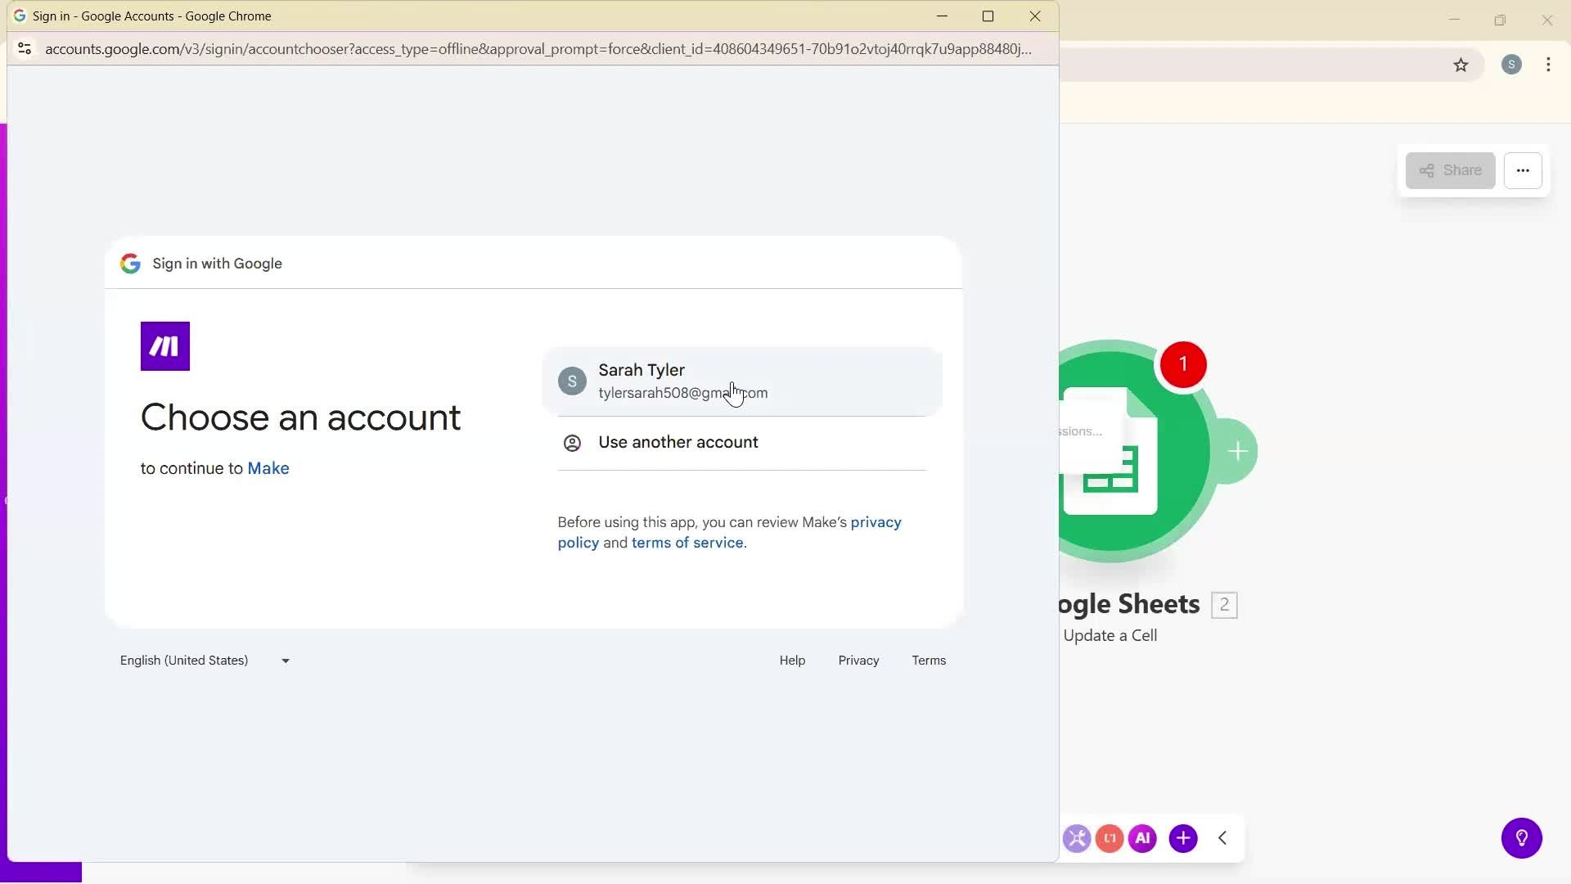Open the purple plus button to add a module
Screen dimensions: 1571x884
tap(1183, 837)
